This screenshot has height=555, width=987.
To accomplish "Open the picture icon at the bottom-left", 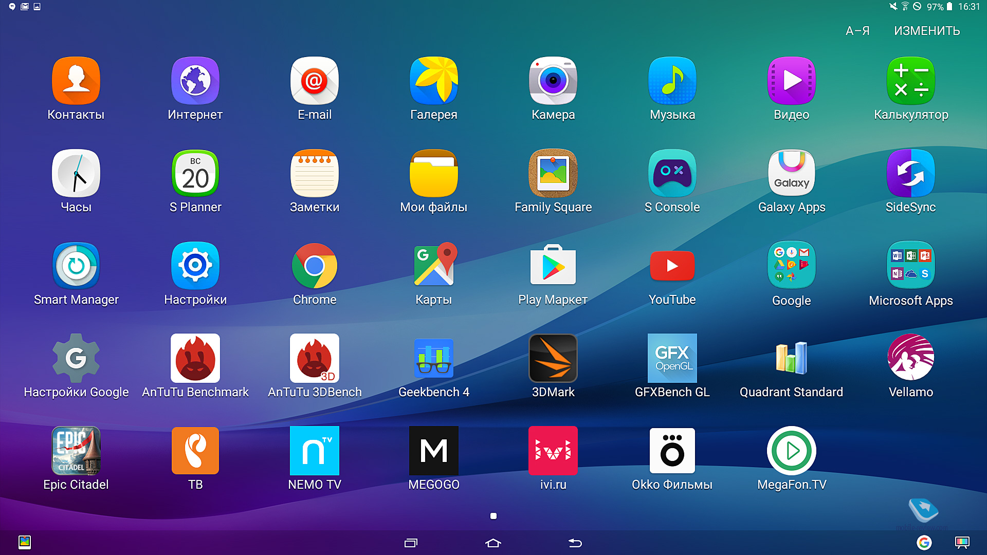I will coord(25,542).
